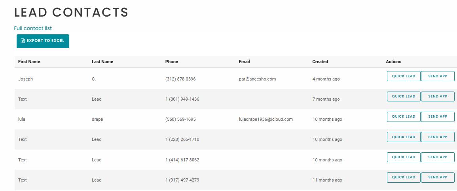Click phone number (312) 878-0396

(x=180, y=79)
